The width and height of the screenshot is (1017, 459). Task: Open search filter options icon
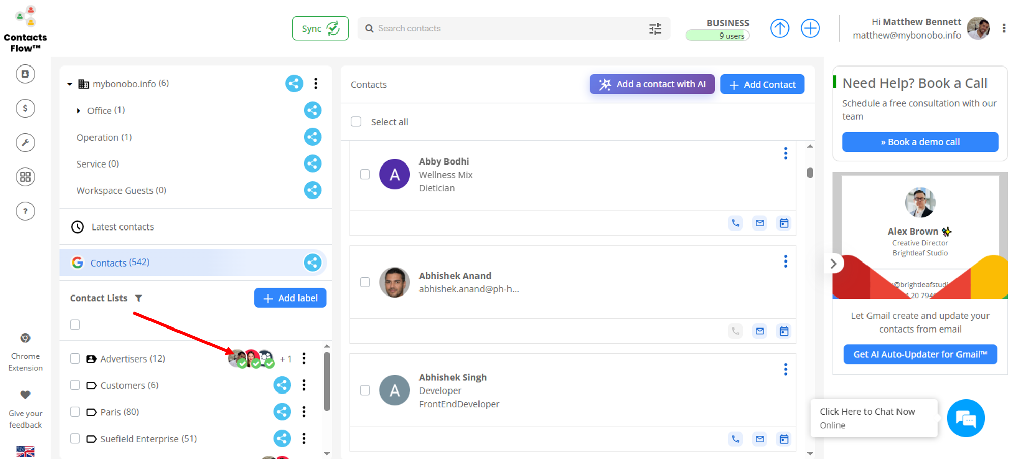click(655, 29)
